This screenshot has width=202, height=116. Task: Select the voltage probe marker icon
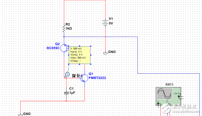[67, 75]
